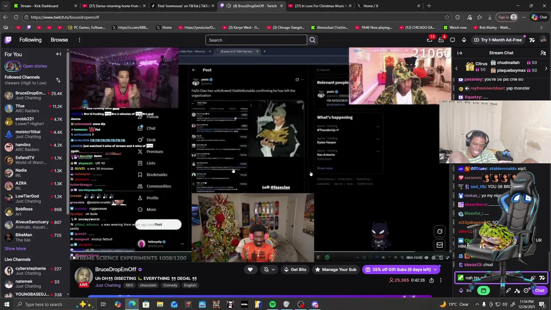
Task: Click the 7TV emote icon in chat input
Action: (x=542, y=278)
